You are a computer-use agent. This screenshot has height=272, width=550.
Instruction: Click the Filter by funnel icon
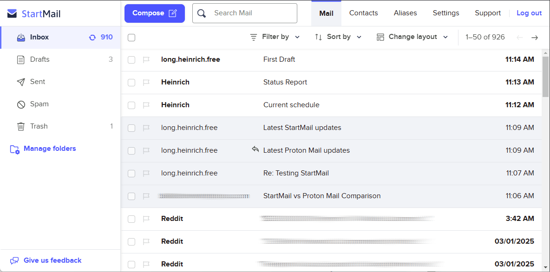point(254,37)
